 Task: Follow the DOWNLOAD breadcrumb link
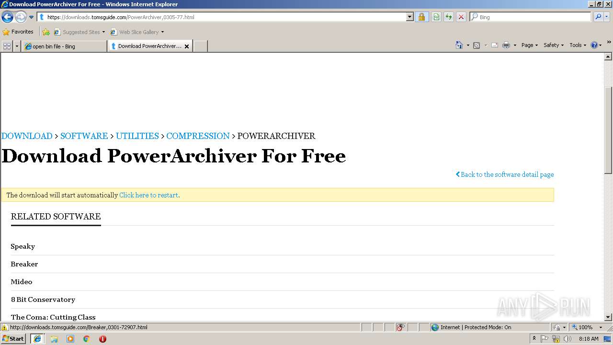point(27,136)
